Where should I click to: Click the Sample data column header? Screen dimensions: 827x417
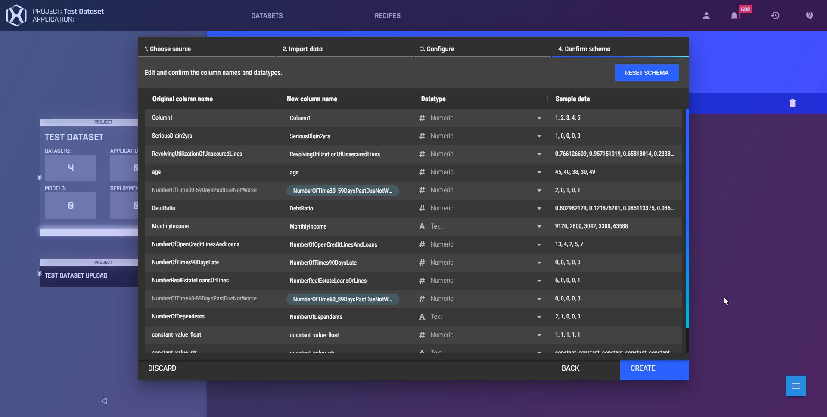[572, 99]
